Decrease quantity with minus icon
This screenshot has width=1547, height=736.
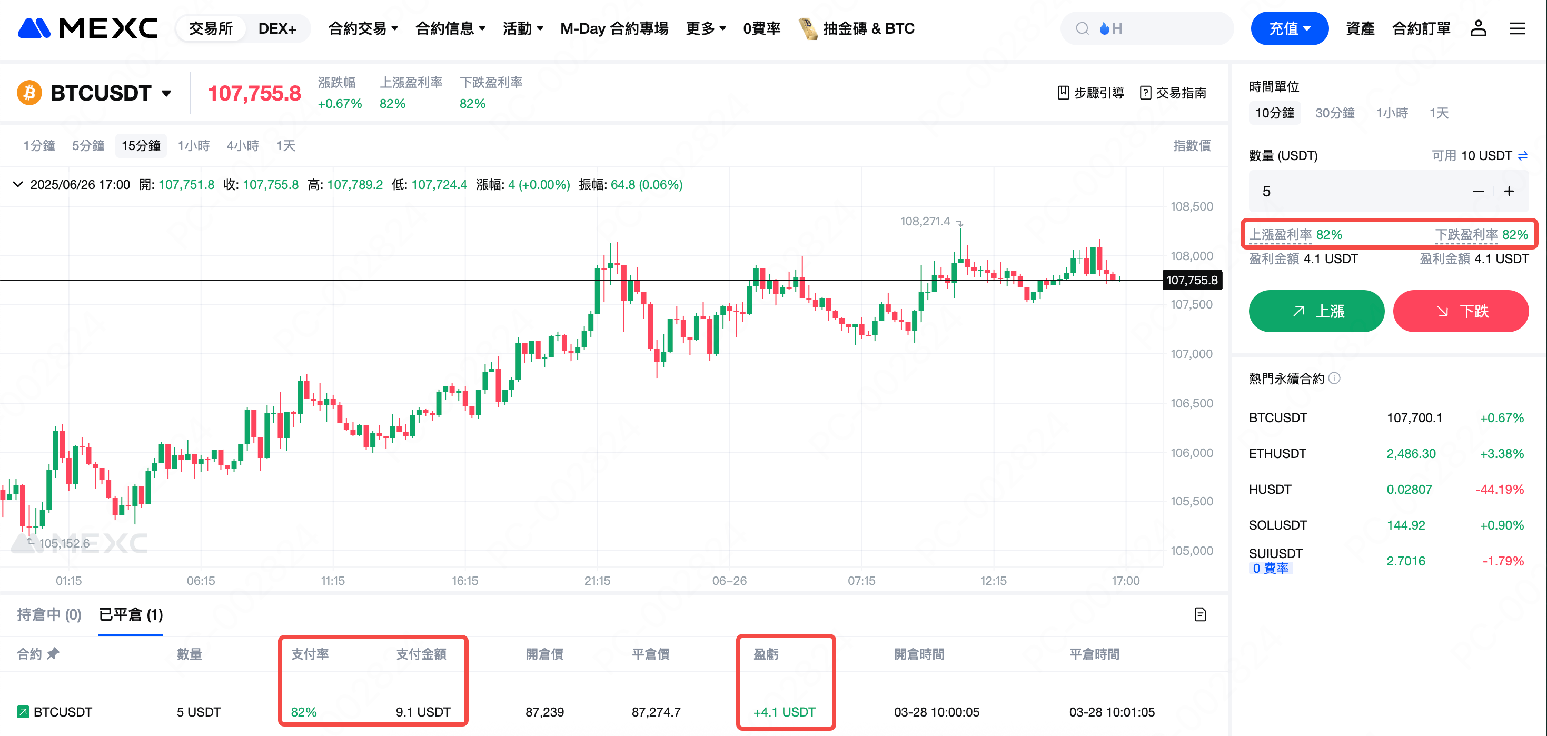click(x=1478, y=191)
